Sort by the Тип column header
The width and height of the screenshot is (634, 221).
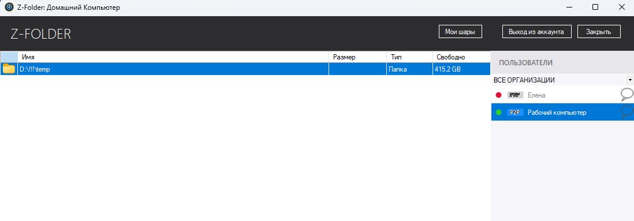(x=409, y=57)
